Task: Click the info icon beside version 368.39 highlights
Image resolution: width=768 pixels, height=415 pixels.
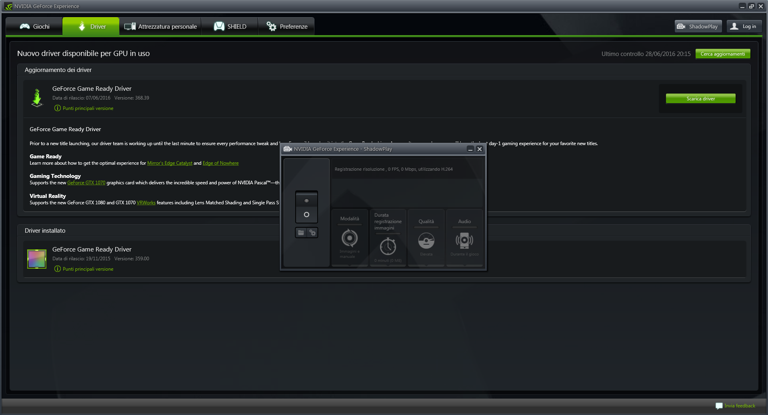Action: click(x=58, y=108)
